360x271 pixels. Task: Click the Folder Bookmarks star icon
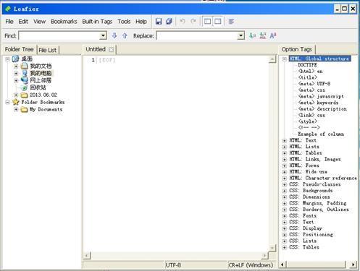16,102
